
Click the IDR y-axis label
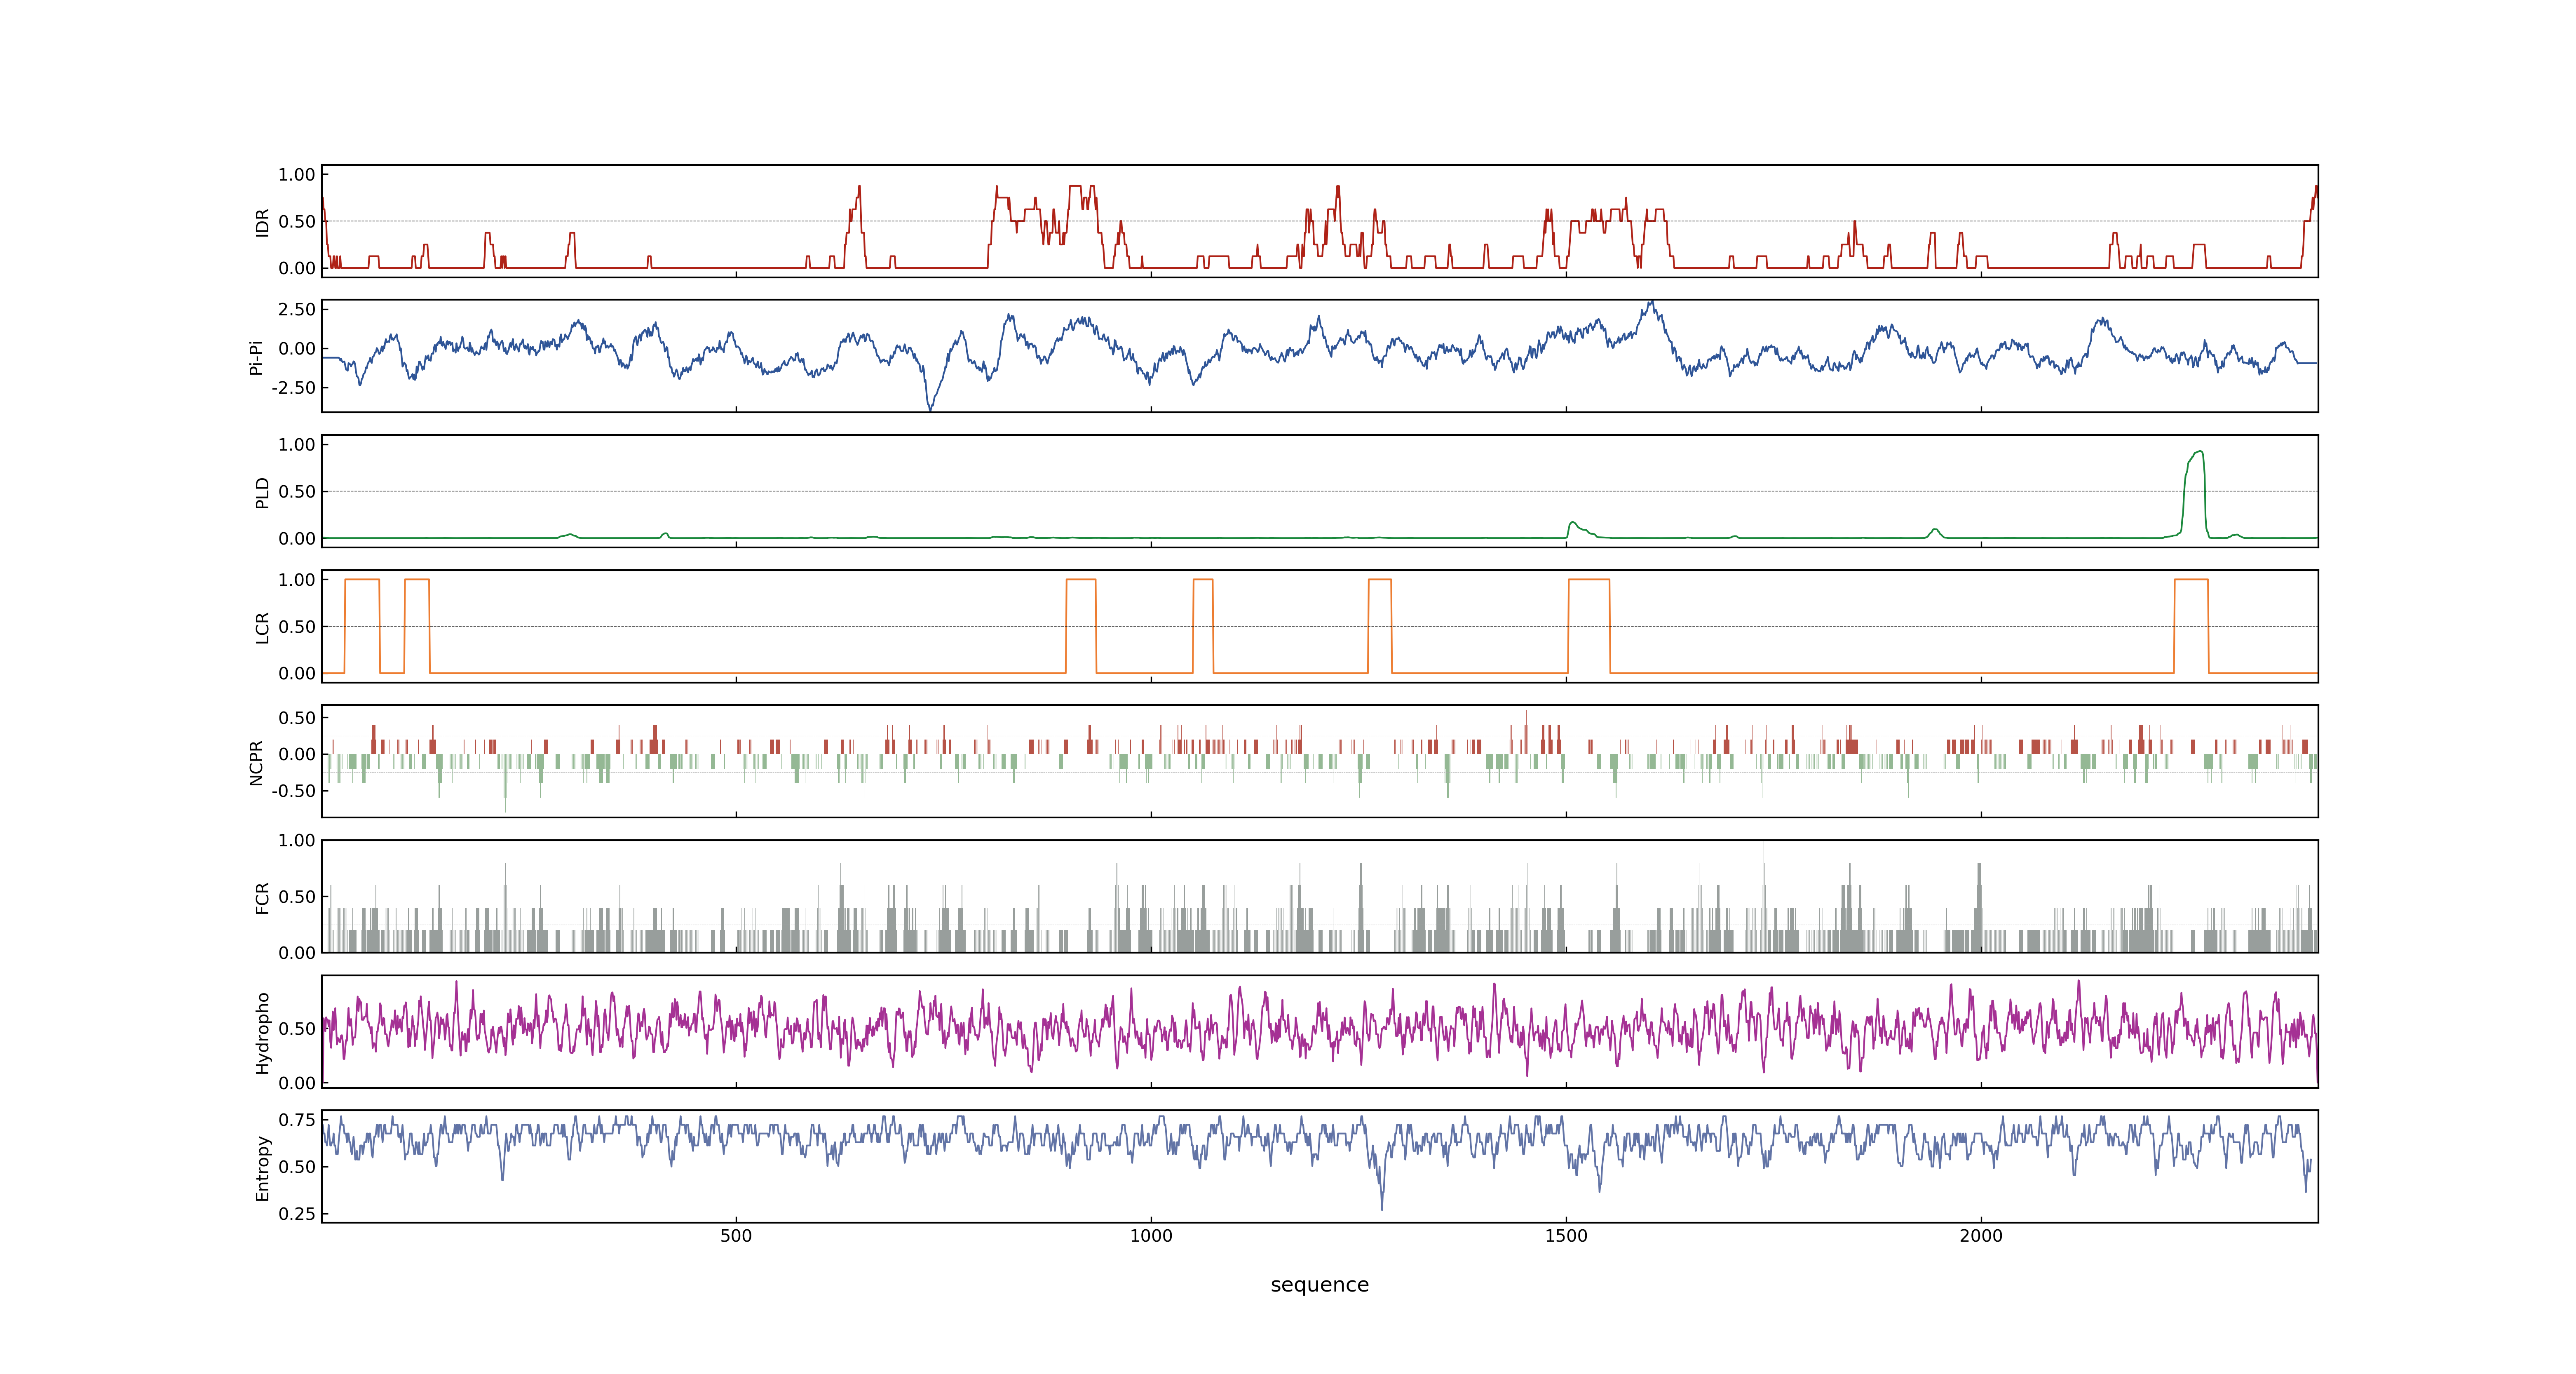[x=262, y=222]
